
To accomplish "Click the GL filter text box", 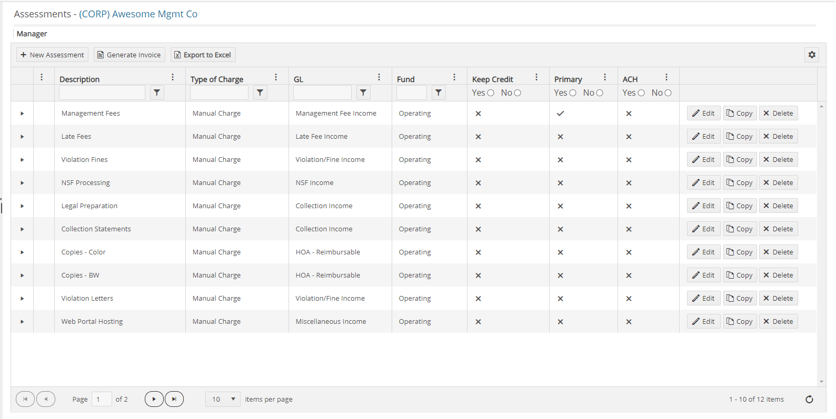I will pyautogui.click(x=322, y=93).
